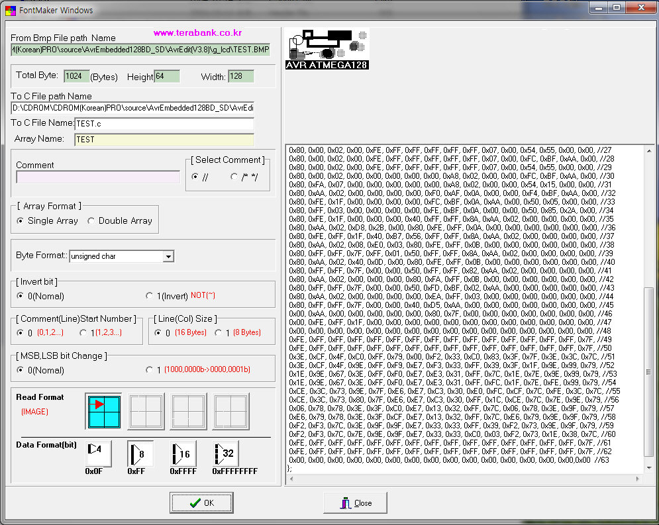Viewport: 659px width, 525px height.
Task: Choose 16-bit Data Format (0xFFFF)
Action: click(x=182, y=453)
